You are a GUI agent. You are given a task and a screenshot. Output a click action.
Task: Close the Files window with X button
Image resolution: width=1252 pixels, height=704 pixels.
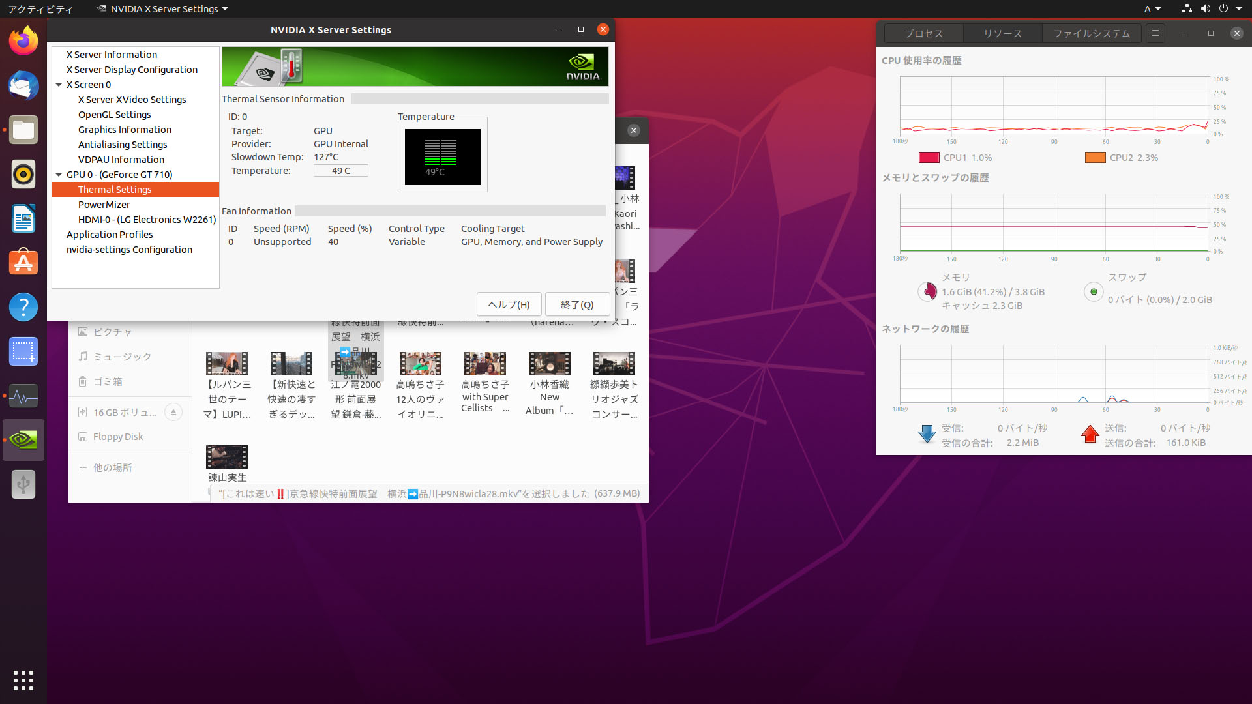634,130
